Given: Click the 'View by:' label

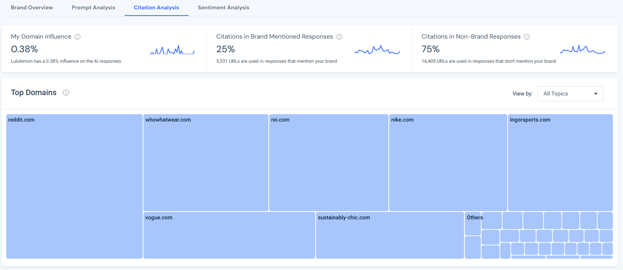Looking at the screenshot, I should (x=522, y=94).
